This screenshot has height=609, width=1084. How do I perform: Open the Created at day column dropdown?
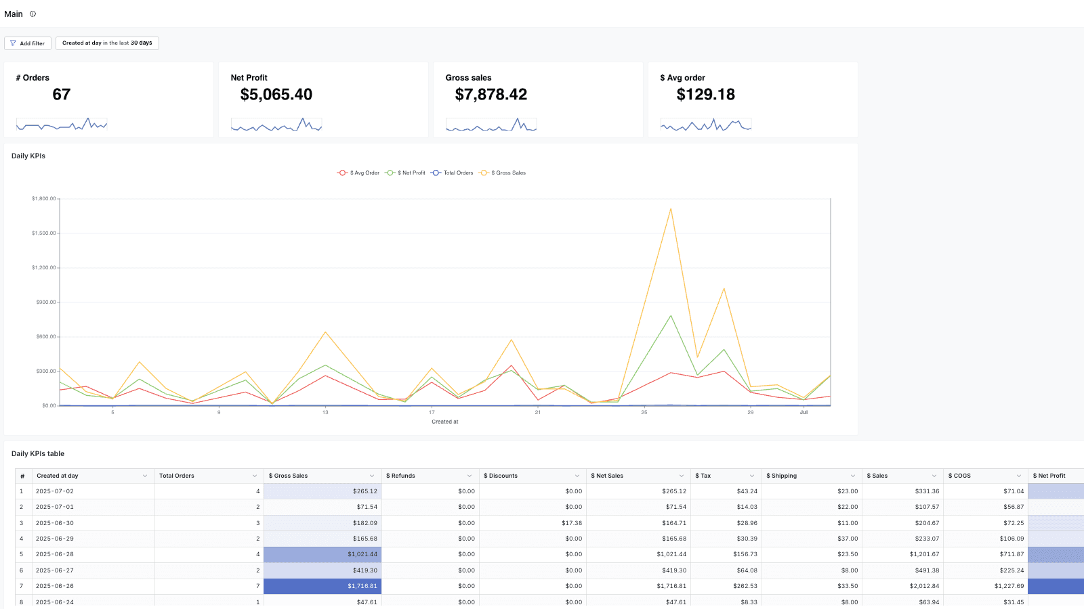pos(145,476)
